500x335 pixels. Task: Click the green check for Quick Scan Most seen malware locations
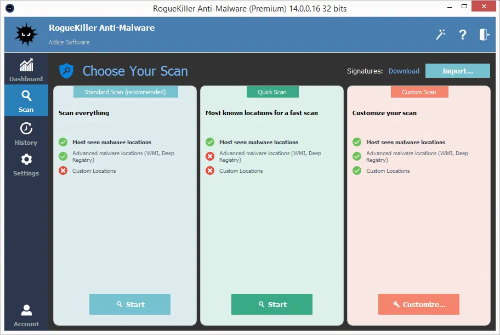210,142
